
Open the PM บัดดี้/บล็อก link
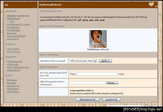coord(14,30)
